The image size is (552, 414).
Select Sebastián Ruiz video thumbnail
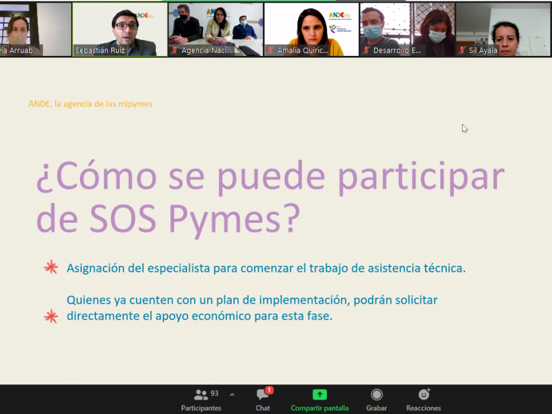pyautogui.click(x=120, y=29)
